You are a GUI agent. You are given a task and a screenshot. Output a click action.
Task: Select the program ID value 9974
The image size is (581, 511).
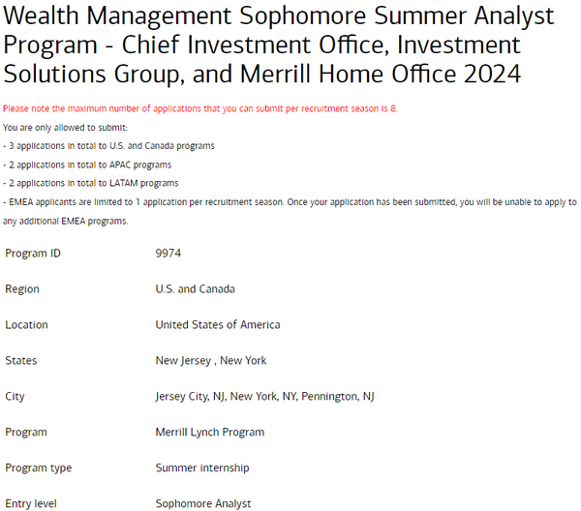coord(168,254)
